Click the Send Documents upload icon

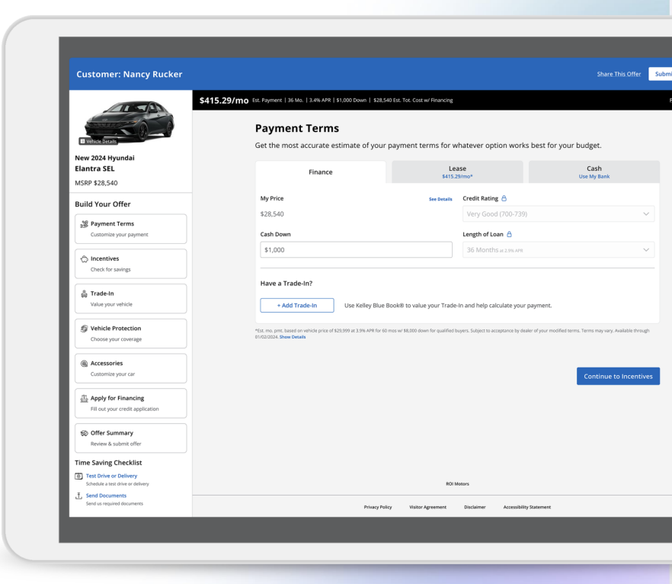(x=79, y=496)
